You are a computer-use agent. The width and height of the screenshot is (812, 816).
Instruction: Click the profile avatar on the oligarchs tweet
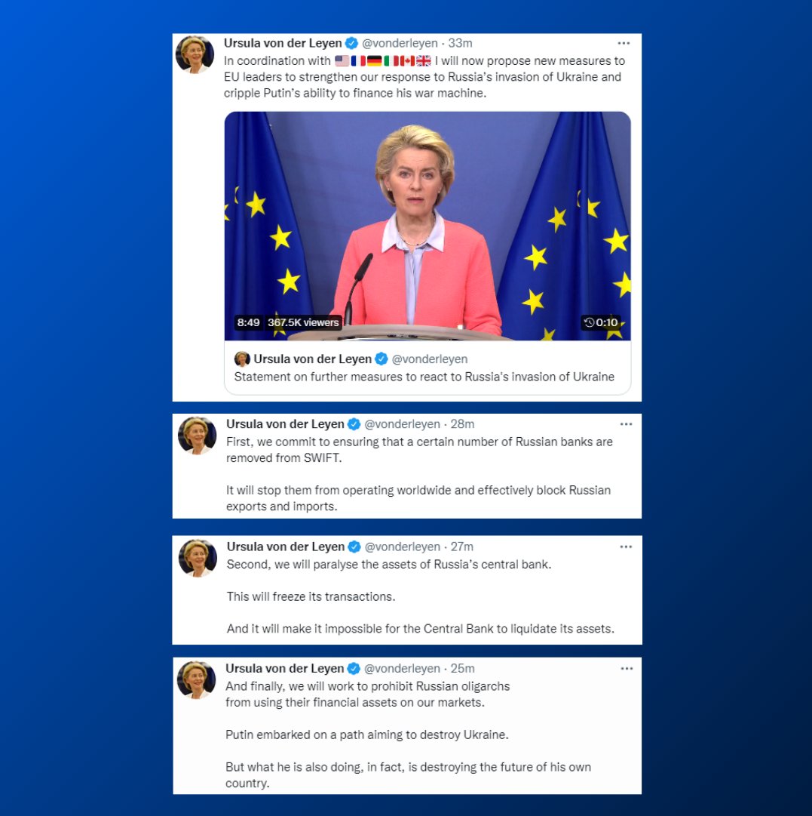click(196, 679)
